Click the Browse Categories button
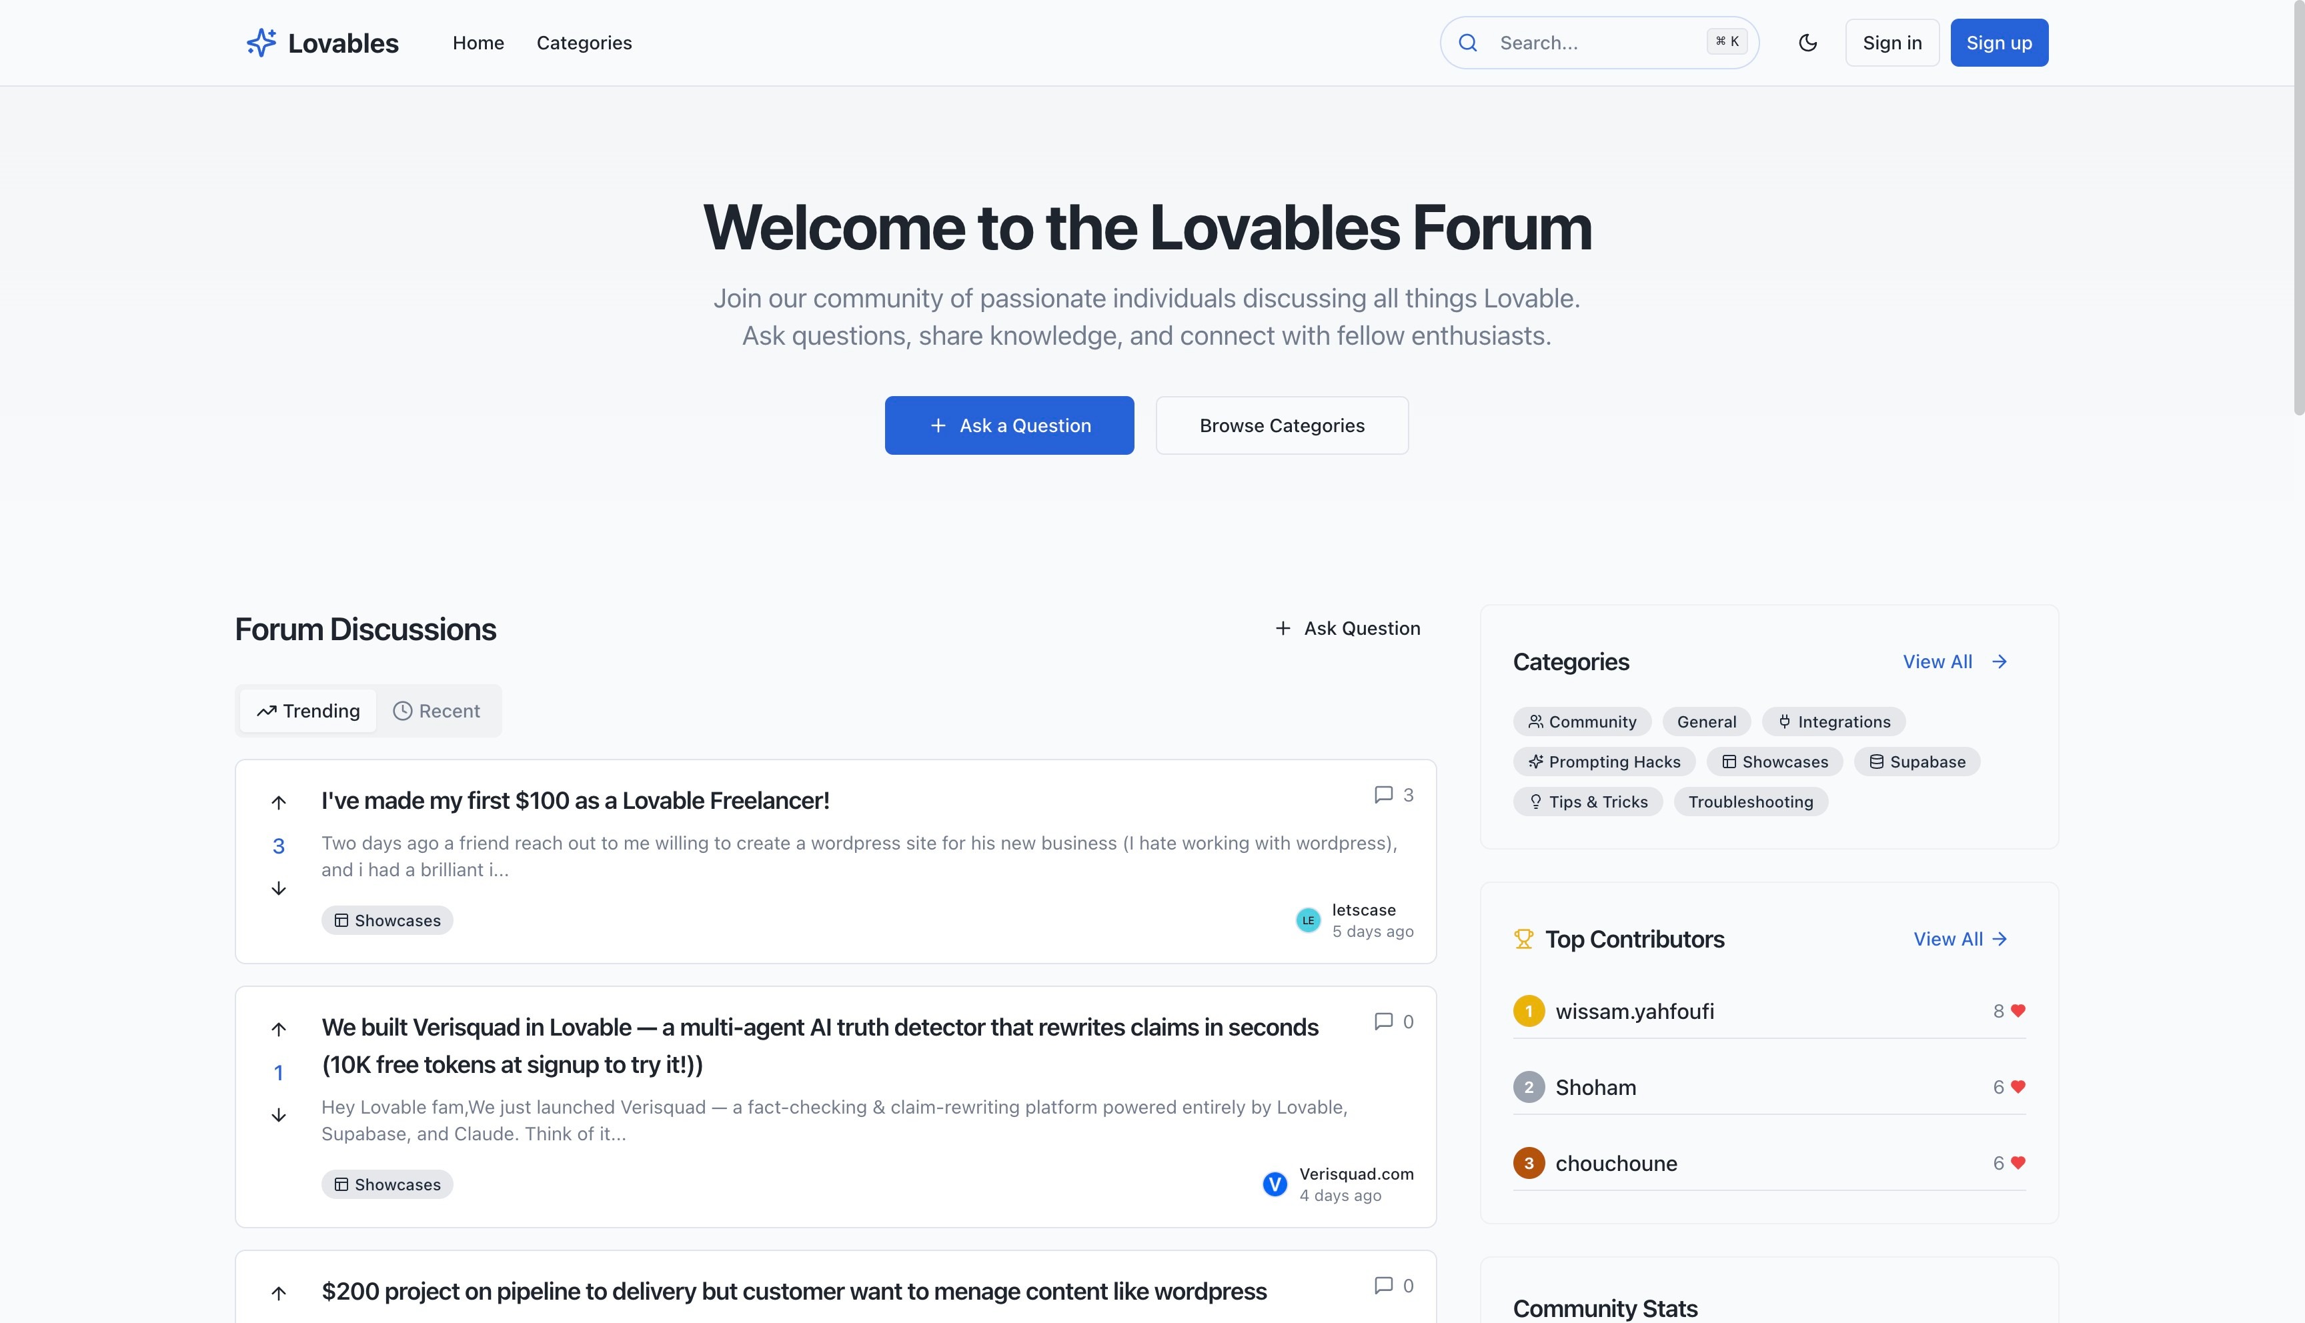This screenshot has height=1323, width=2305. coord(1281,426)
